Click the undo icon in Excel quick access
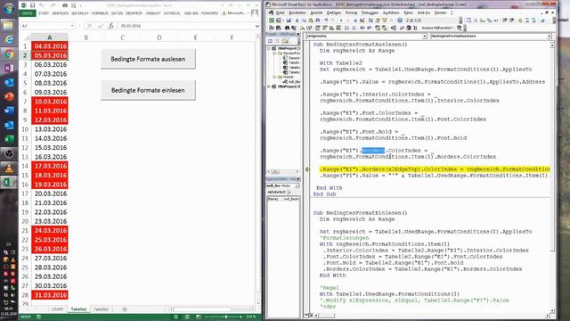Screen dimensions: 570x321 click(x=42, y=5)
